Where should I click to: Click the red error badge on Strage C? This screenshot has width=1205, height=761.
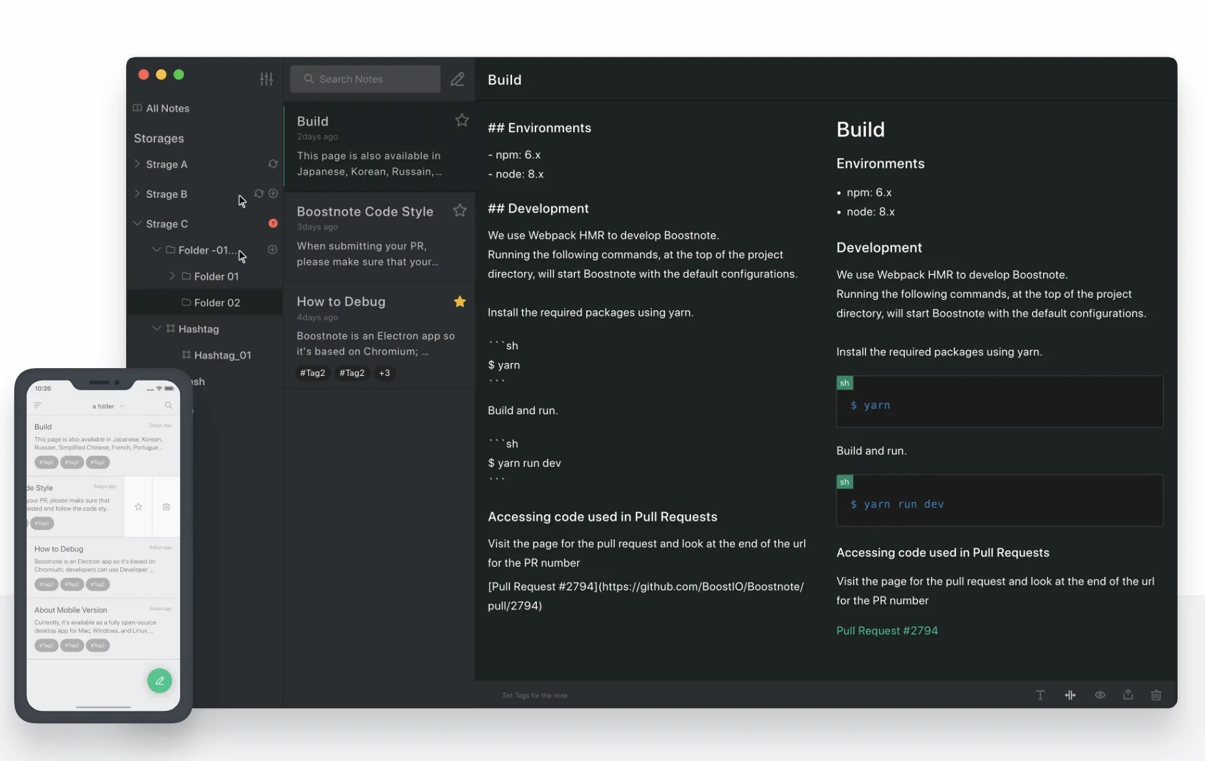click(x=273, y=223)
